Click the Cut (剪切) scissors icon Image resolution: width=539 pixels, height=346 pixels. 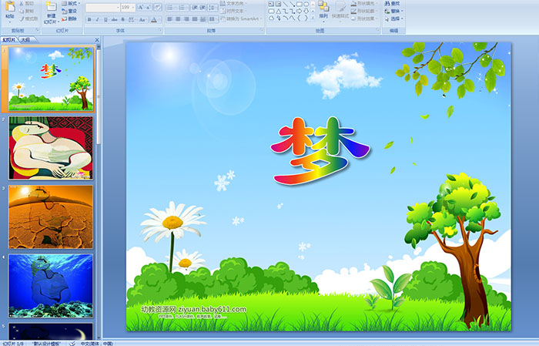(22, 3)
